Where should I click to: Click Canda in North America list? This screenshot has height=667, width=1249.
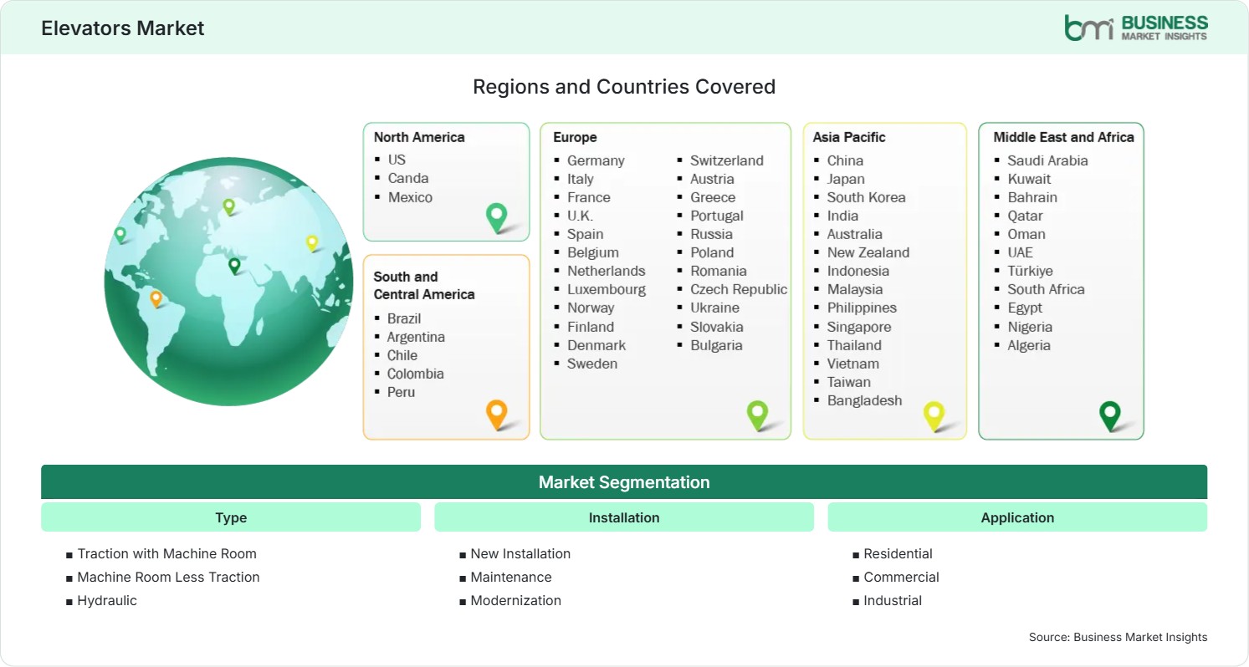click(408, 178)
